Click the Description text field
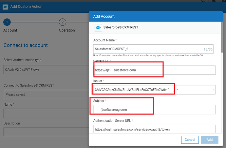226x148 pixels. pos(46,132)
